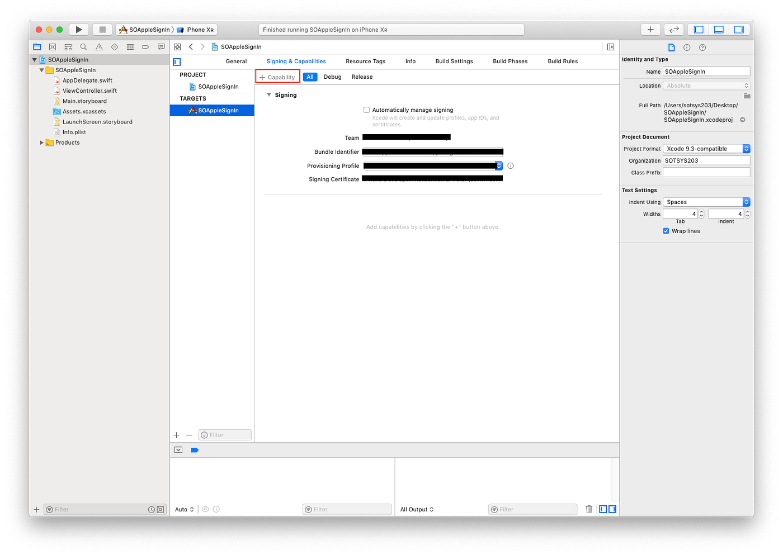Open the Find navigator (magnifying glass)

83,47
